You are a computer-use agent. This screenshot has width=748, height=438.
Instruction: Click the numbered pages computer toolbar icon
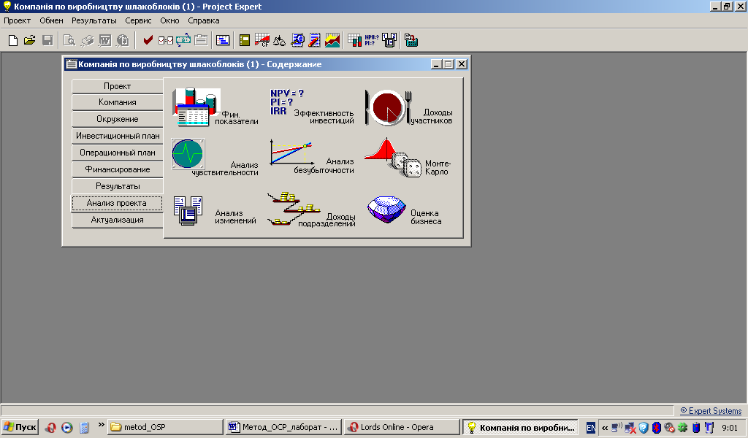click(389, 40)
